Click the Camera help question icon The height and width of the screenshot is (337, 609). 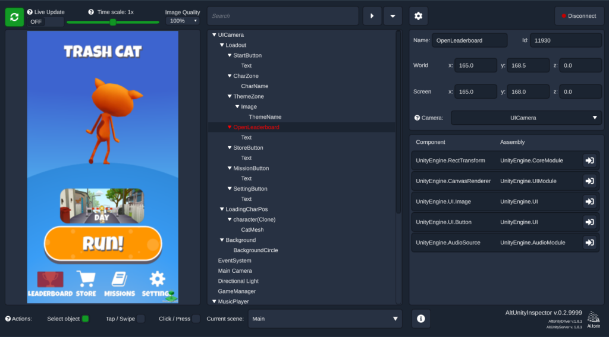[x=417, y=118]
